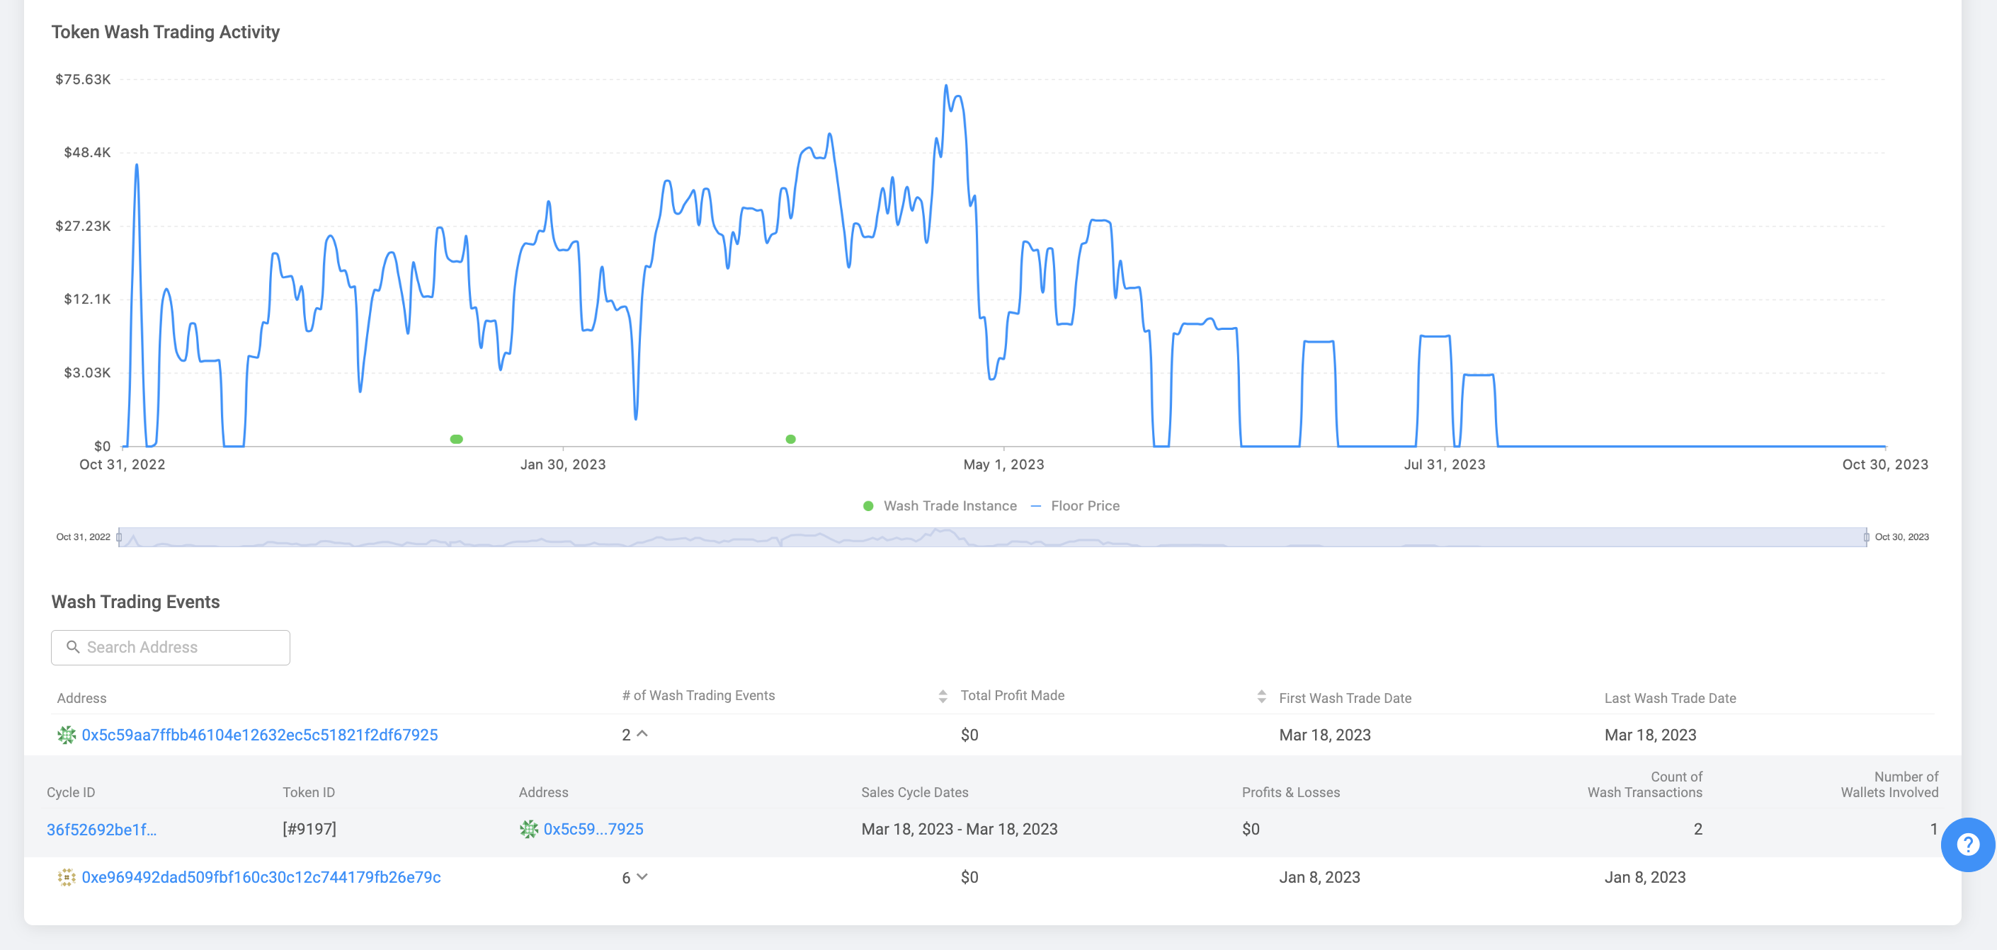Click the identicon next to 0x5c59...7925 link

click(530, 828)
